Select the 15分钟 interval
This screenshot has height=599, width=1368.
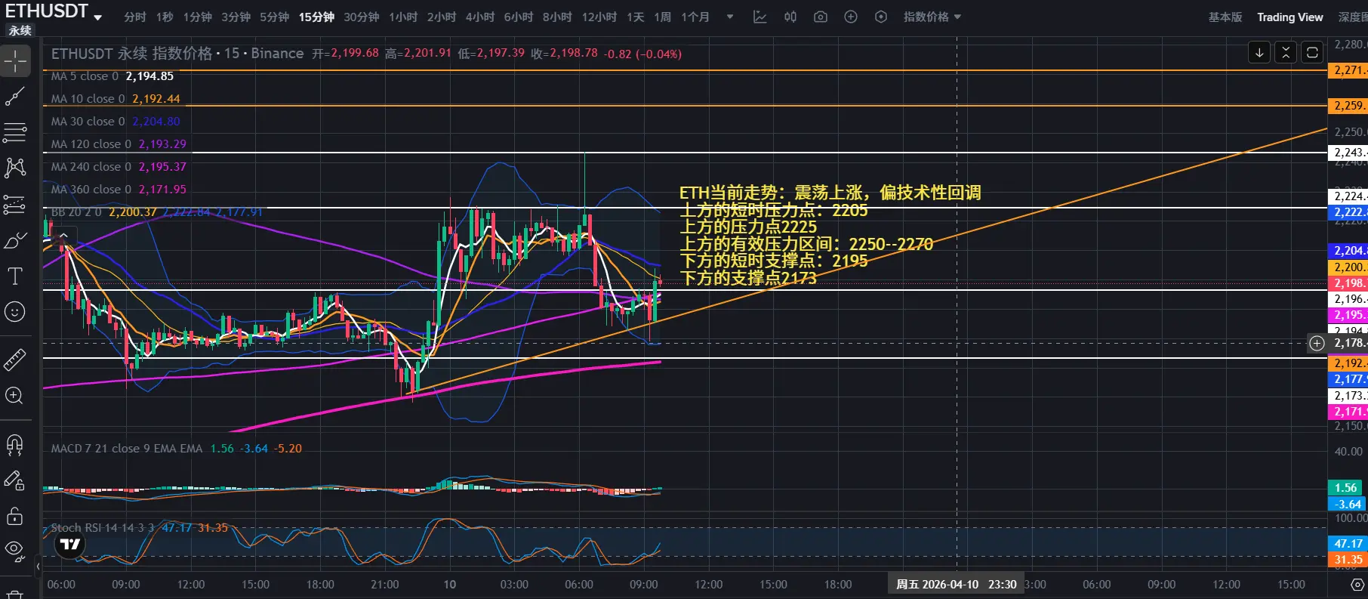tap(316, 17)
